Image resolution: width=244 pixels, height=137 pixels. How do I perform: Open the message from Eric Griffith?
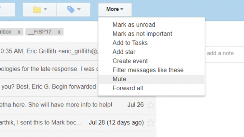click(49, 51)
